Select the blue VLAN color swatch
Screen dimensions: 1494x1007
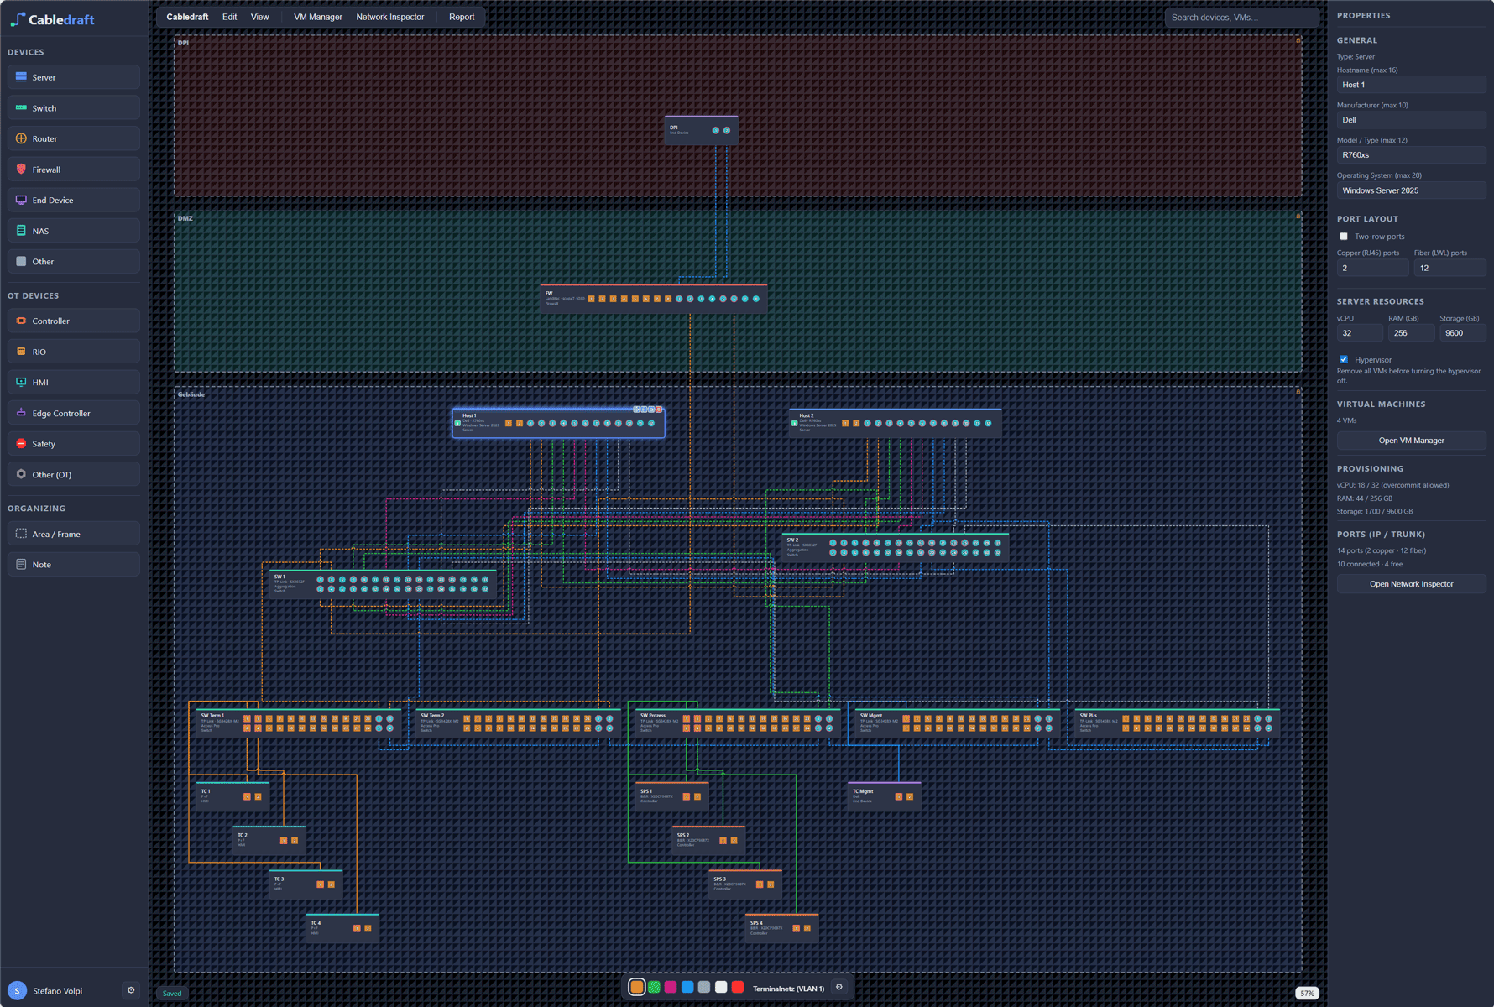tap(687, 988)
